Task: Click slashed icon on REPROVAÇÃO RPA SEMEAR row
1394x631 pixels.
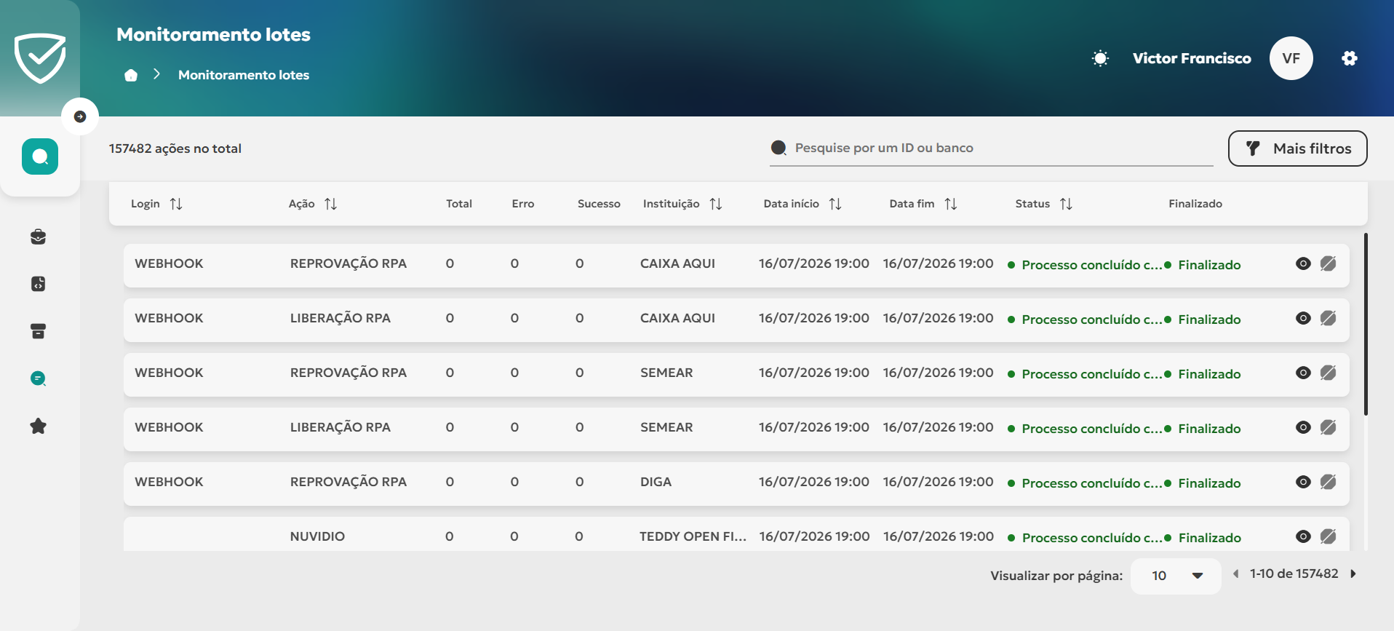Action: click(1329, 373)
